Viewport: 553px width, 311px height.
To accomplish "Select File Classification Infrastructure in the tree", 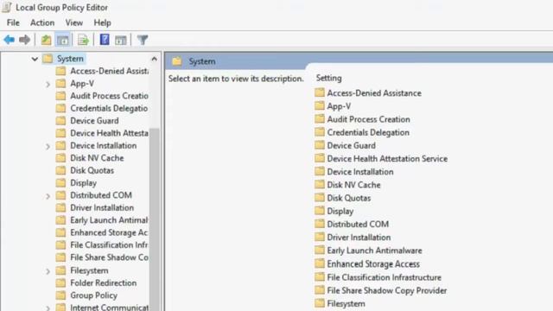I will [x=109, y=245].
